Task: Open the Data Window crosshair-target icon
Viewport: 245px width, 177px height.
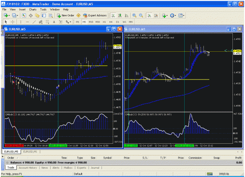Action: coord(31,15)
